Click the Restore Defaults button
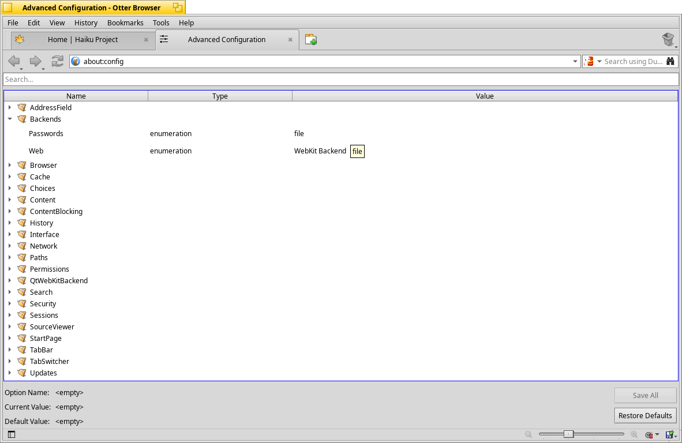The height and width of the screenshot is (443, 682). [x=646, y=416]
